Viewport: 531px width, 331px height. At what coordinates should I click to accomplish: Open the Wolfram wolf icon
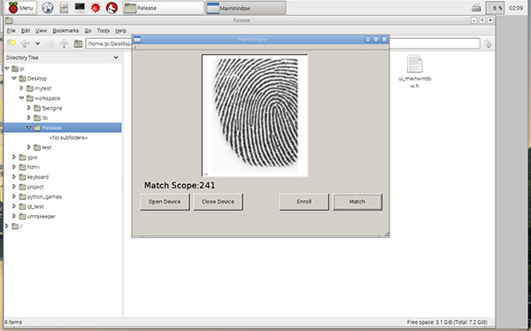click(112, 8)
